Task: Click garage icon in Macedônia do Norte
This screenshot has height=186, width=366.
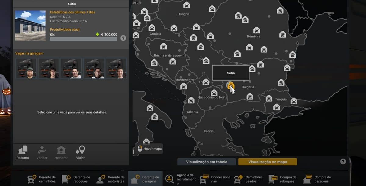Action: tap(214, 93)
